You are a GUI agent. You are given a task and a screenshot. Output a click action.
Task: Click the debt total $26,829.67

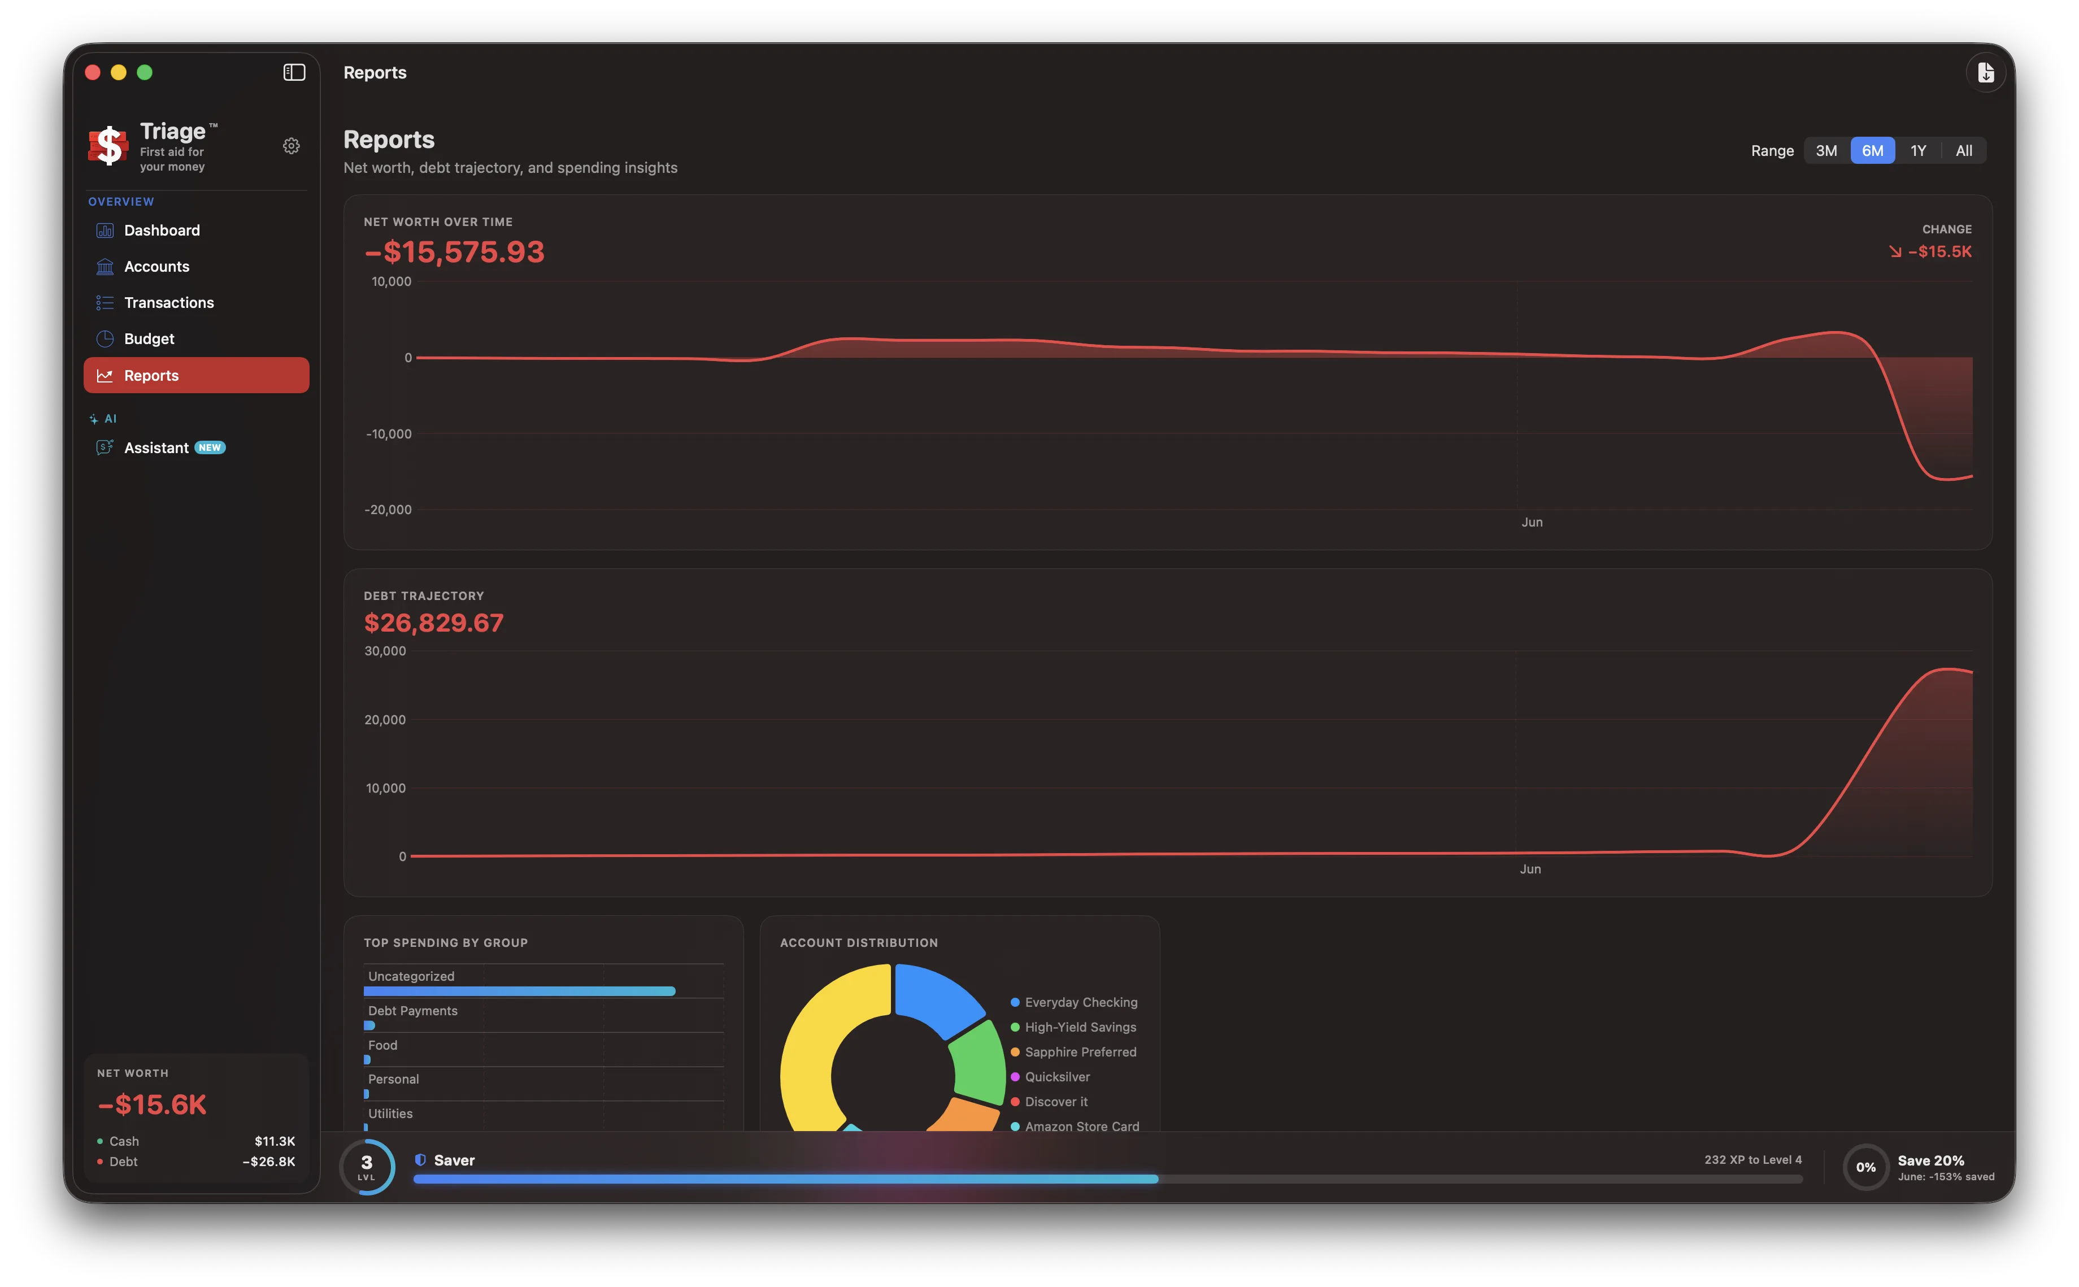[434, 623]
